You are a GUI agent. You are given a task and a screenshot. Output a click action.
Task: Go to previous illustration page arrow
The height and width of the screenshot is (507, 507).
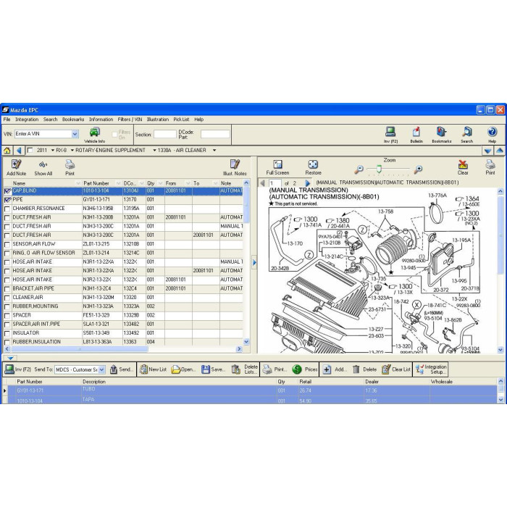(262, 183)
